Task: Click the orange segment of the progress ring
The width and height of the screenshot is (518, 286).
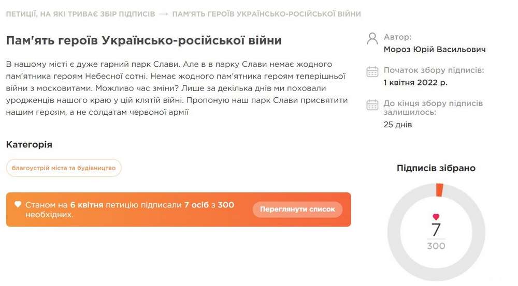Action: point(439,190)
